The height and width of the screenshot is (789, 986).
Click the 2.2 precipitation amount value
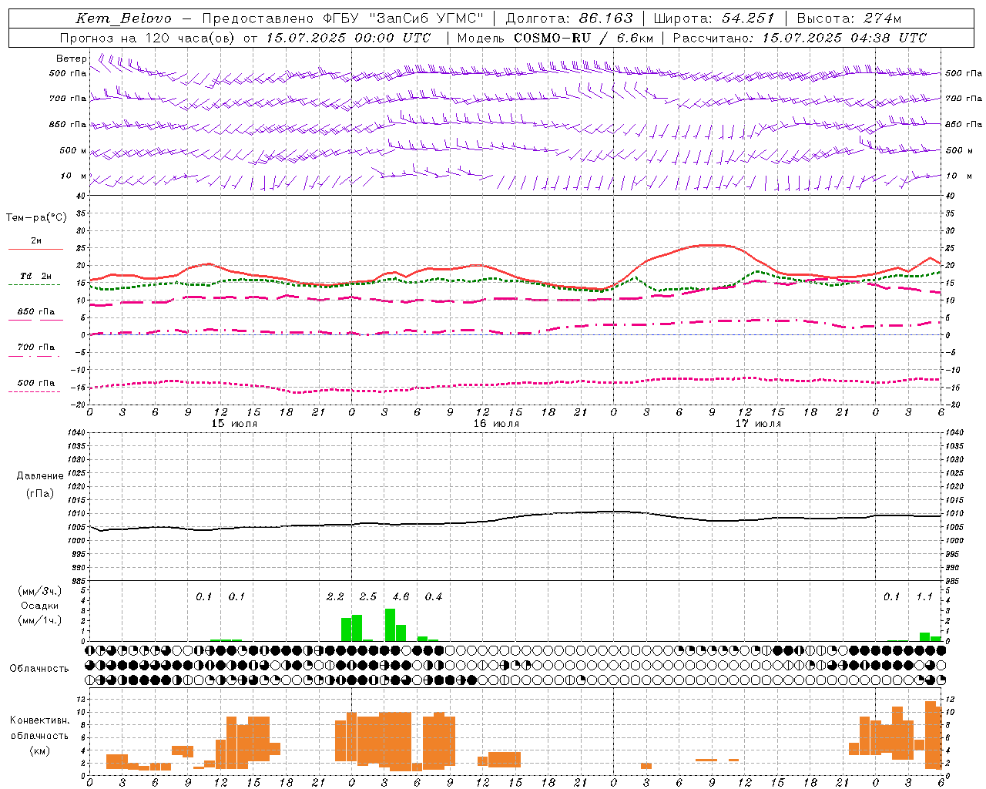coord(335,596)
